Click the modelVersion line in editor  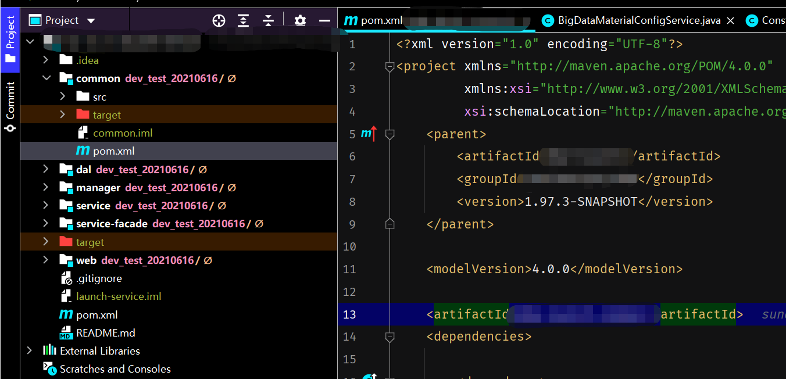click(x=554, y=269)
